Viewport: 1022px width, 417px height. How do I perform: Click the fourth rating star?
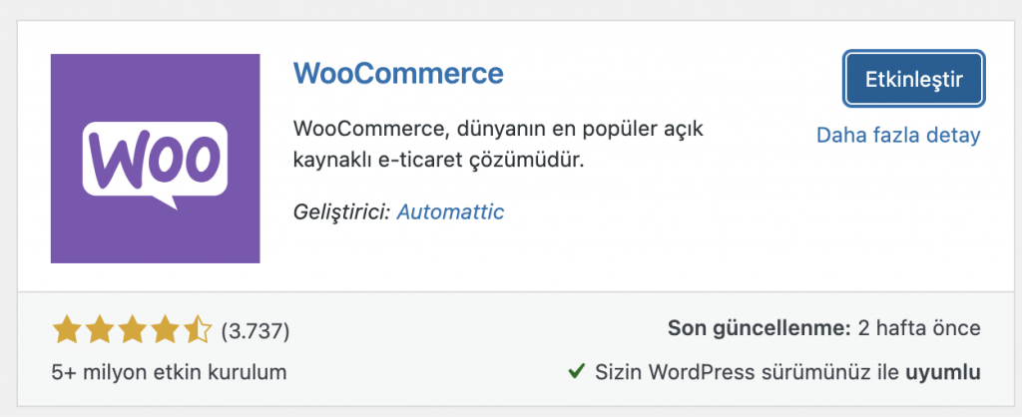point(166,328)
